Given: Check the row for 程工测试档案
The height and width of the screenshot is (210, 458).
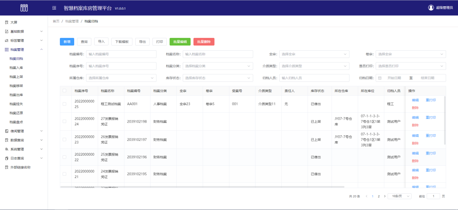Looking at the screenshot, I should (65, 104).
